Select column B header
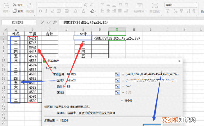The width and height of the screenshot is (204, 126). tap(33, 29)
